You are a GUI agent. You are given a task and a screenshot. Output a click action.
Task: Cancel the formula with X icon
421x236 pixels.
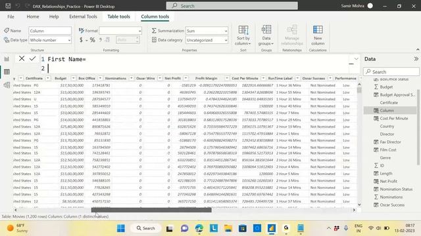[x=22, y=58]
